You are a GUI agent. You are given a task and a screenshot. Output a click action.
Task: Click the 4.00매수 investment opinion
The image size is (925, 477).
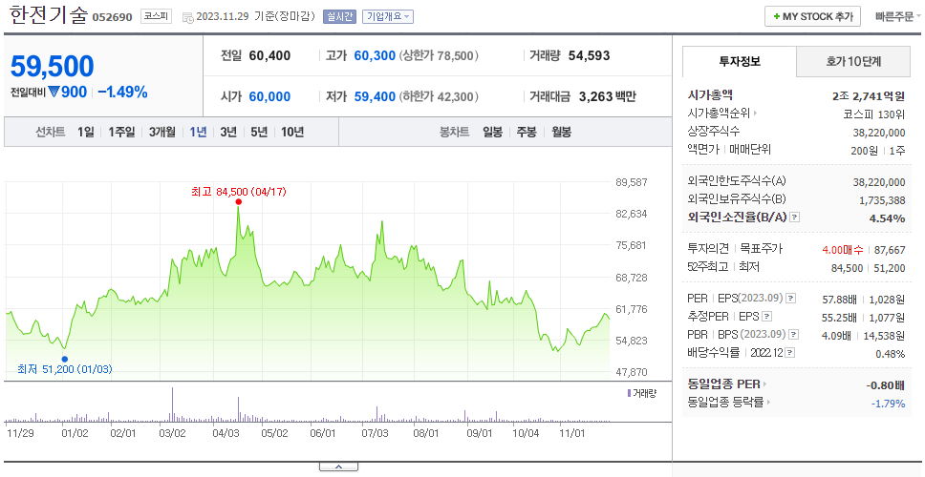pos(843,250)
